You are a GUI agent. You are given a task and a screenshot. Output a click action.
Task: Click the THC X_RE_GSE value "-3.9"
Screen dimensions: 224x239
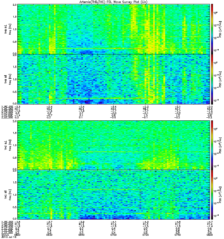81,222
